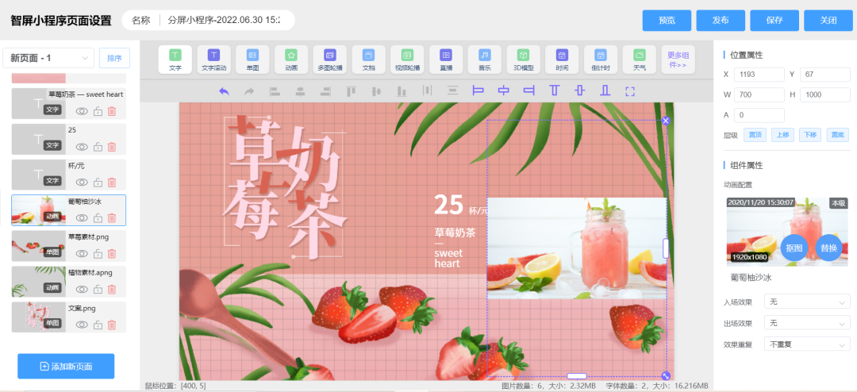The height and width of the screenshot is (392, 857).
Task: Click the 预览 preview button
Action: [667, 21]
